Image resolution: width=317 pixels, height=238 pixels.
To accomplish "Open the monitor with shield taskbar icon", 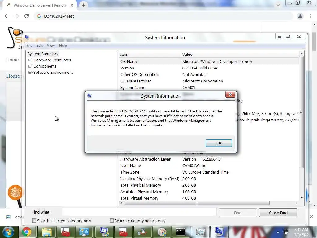I will [104, 232].
